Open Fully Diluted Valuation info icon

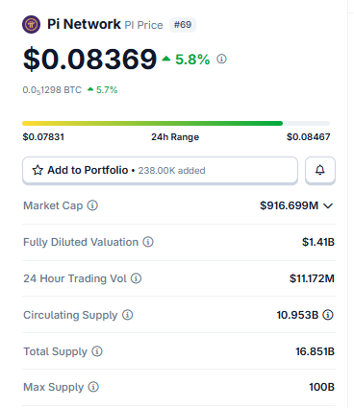(x=148, y=242)
